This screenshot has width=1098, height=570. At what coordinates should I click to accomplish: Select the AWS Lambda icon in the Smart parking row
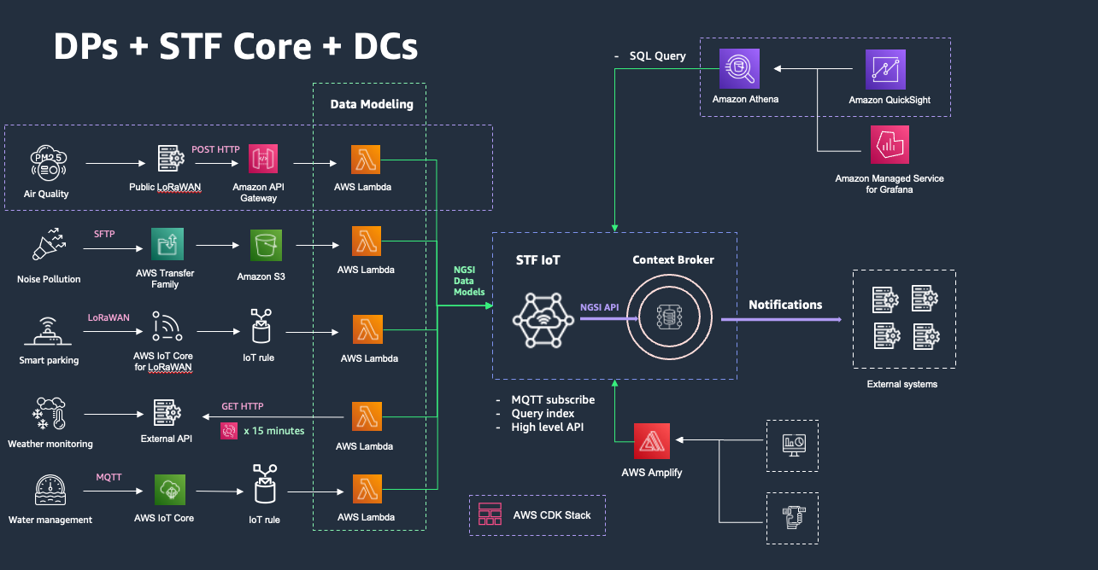(x=368, y=329)
